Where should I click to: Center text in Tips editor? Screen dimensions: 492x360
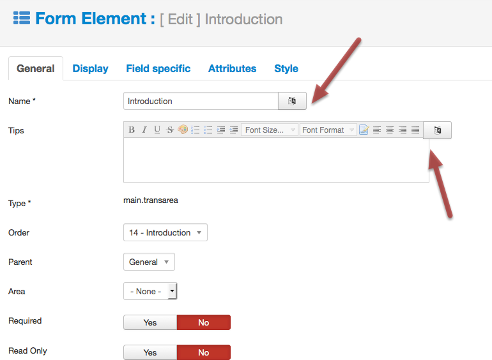[x=390, y=130]
